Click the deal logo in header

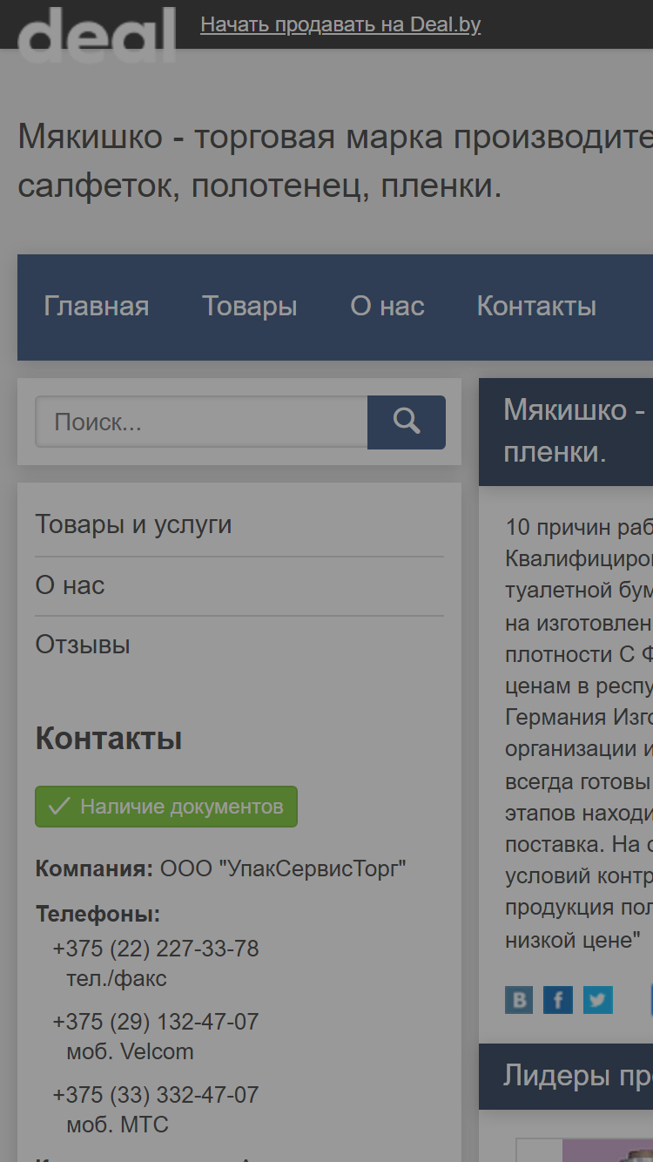(x=97, y=34)
